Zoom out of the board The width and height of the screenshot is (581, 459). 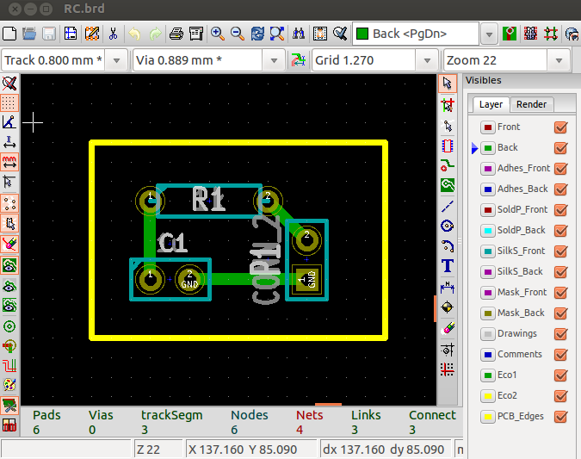pos(238,34)
